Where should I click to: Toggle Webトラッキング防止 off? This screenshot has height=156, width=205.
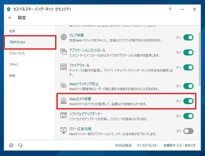pos(188,86)
